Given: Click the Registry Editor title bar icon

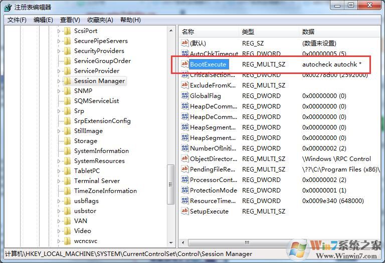Looking at the screenshot, I should click(x=8, y=7).
